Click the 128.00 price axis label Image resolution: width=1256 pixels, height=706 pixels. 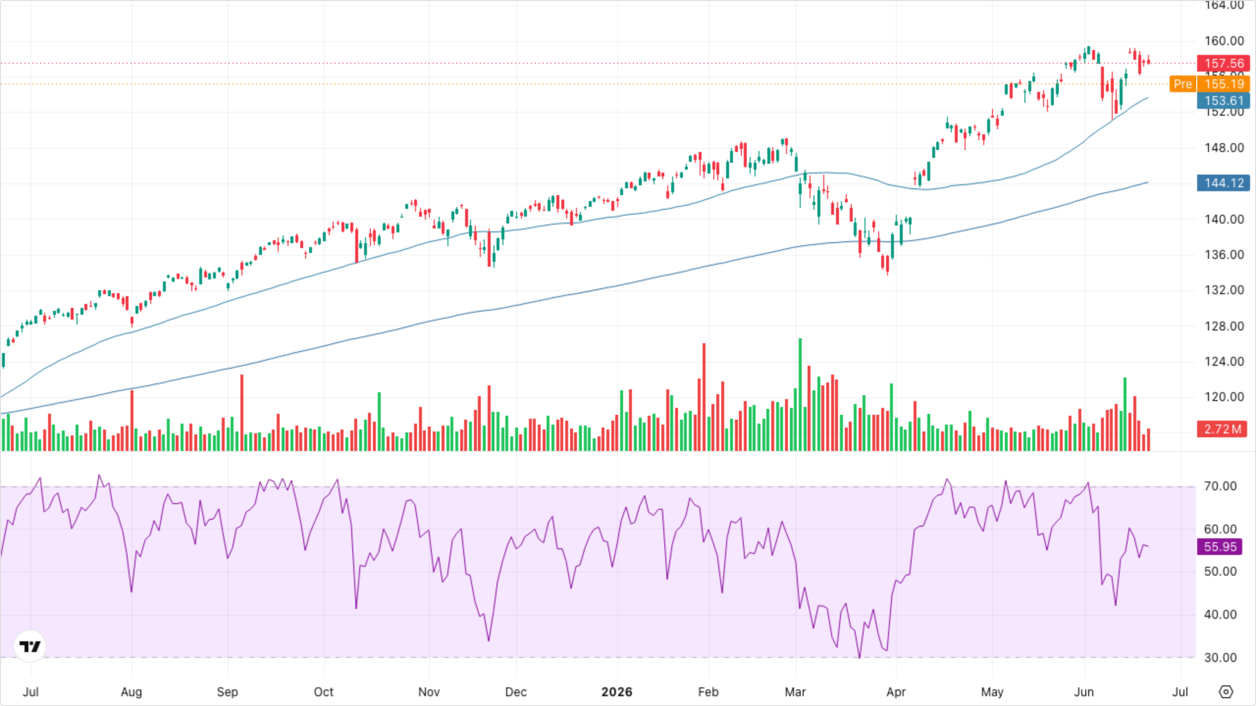pyautogui.click(x=1224, y=326)
